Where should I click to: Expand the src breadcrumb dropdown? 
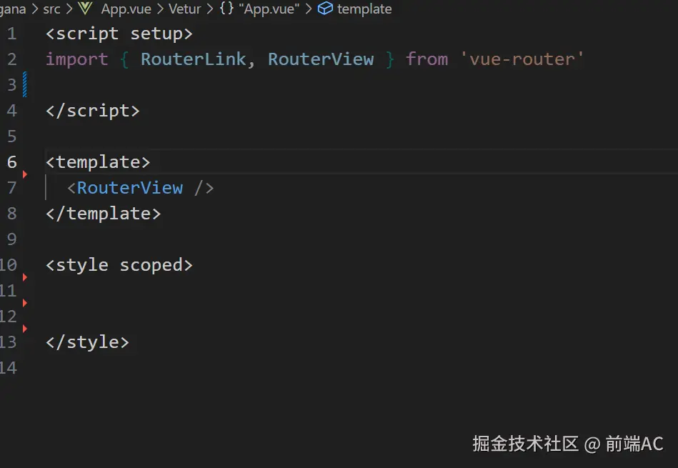(x=51, y=9)
